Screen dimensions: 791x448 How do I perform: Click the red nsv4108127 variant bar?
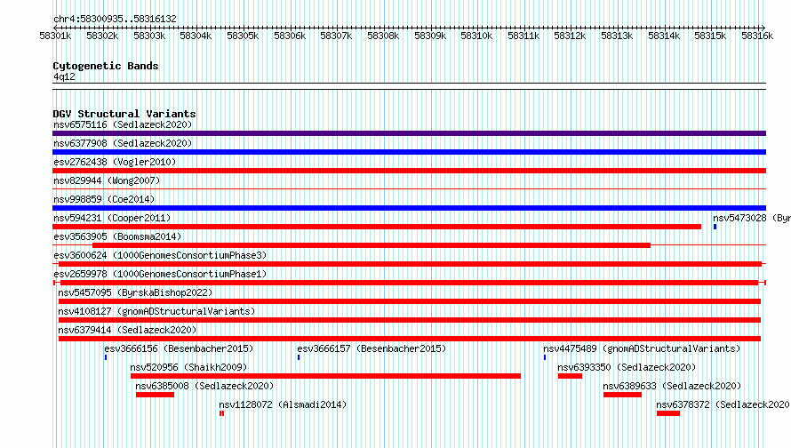coord(410,320)
